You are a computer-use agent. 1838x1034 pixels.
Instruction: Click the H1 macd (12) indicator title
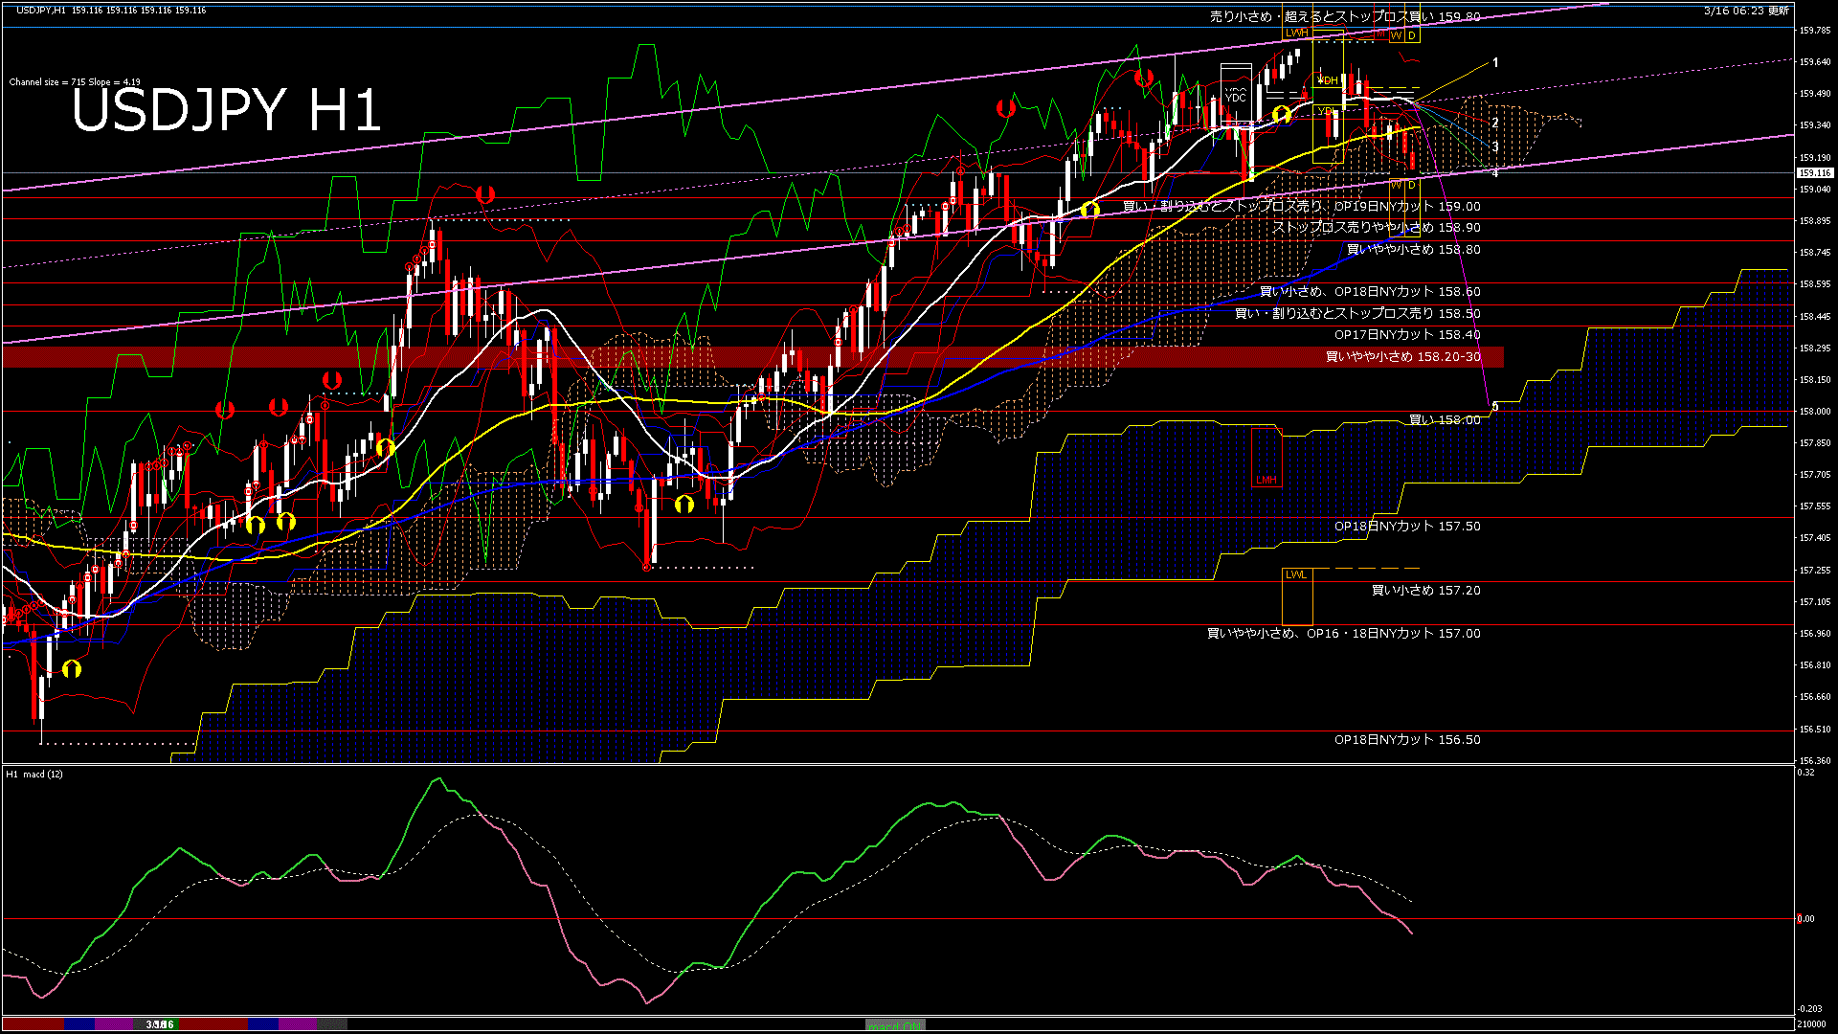(x=34, y=774)
